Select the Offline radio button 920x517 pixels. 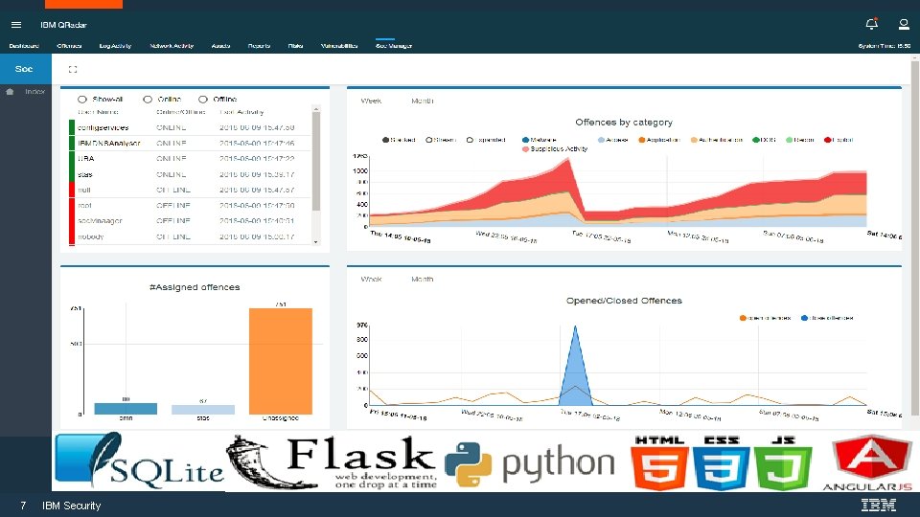(203, 100)
